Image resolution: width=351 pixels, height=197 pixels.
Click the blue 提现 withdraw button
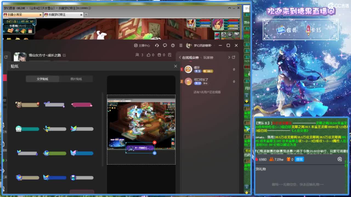coord(299,159)
